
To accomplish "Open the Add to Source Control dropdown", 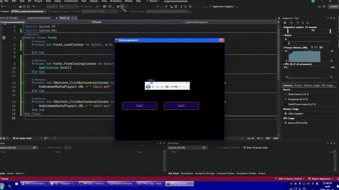I will (x=290, y=179).
